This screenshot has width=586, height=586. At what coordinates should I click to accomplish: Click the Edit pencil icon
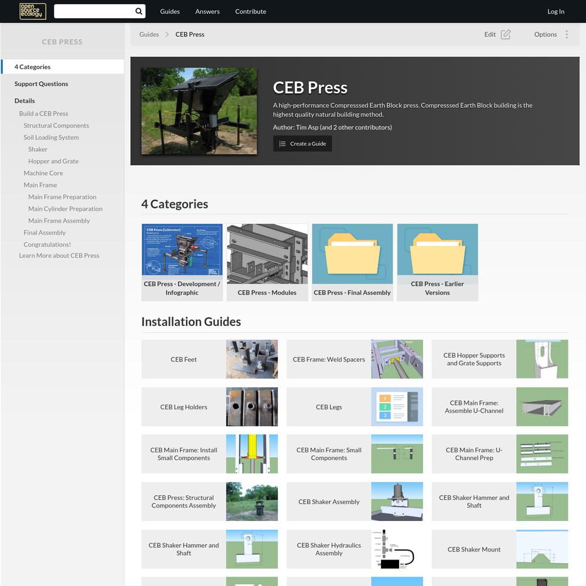[505, 35]
